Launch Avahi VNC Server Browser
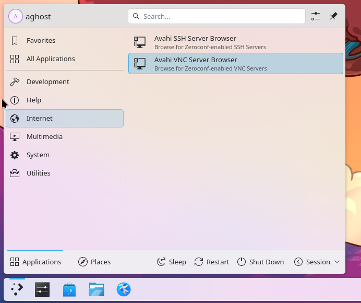 236,64
